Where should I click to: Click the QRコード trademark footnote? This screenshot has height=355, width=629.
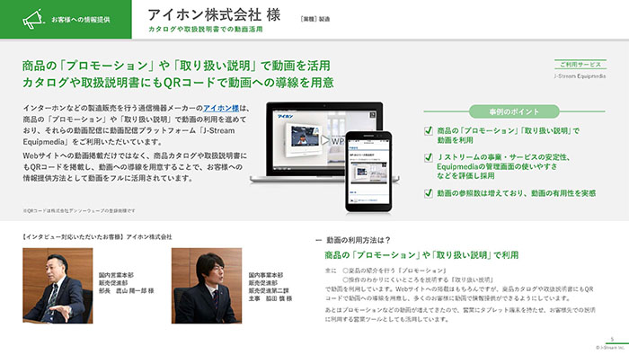pos(79,210)
